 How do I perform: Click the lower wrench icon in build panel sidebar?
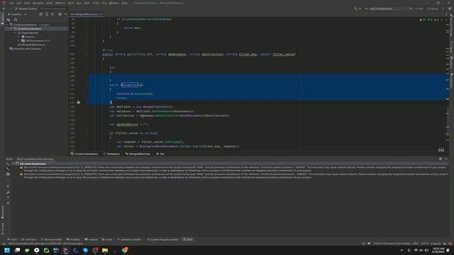click(8, 193)
